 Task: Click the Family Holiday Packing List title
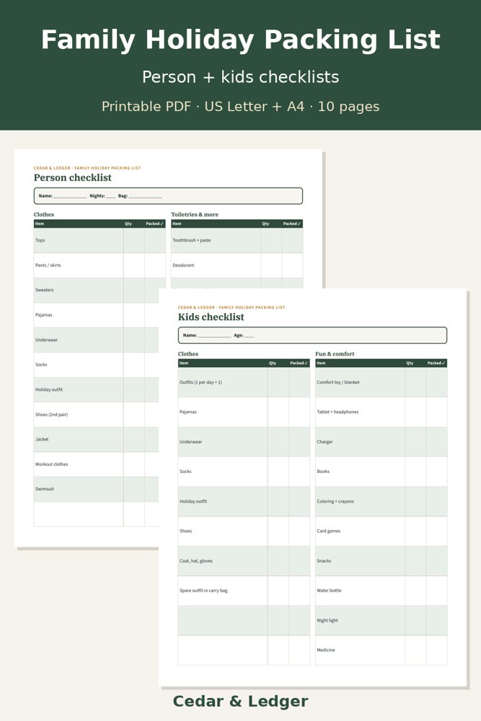coord(241,40)
